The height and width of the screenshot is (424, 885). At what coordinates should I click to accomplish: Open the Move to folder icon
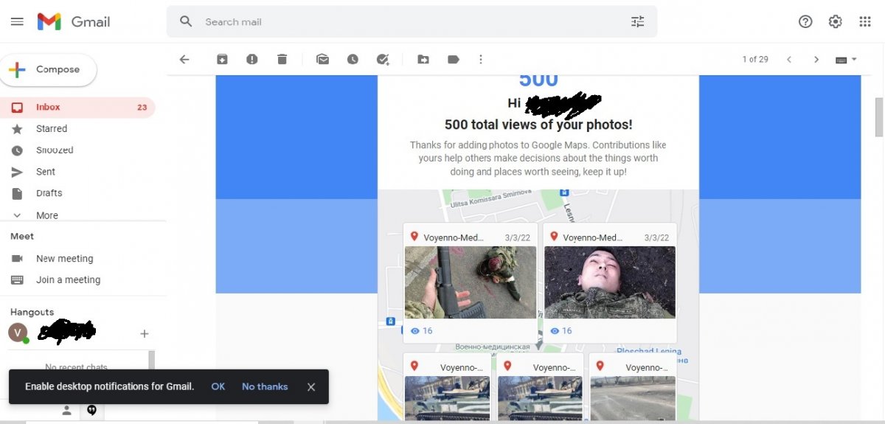(423, 60)
